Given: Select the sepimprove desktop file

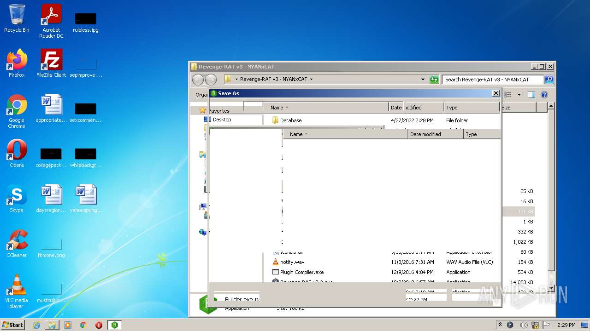Looking at the screenshot, I should tap(86, 68).
